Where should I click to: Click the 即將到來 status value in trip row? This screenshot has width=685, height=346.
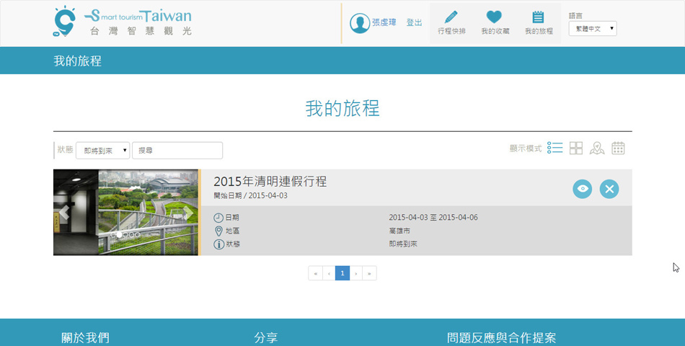403,244
